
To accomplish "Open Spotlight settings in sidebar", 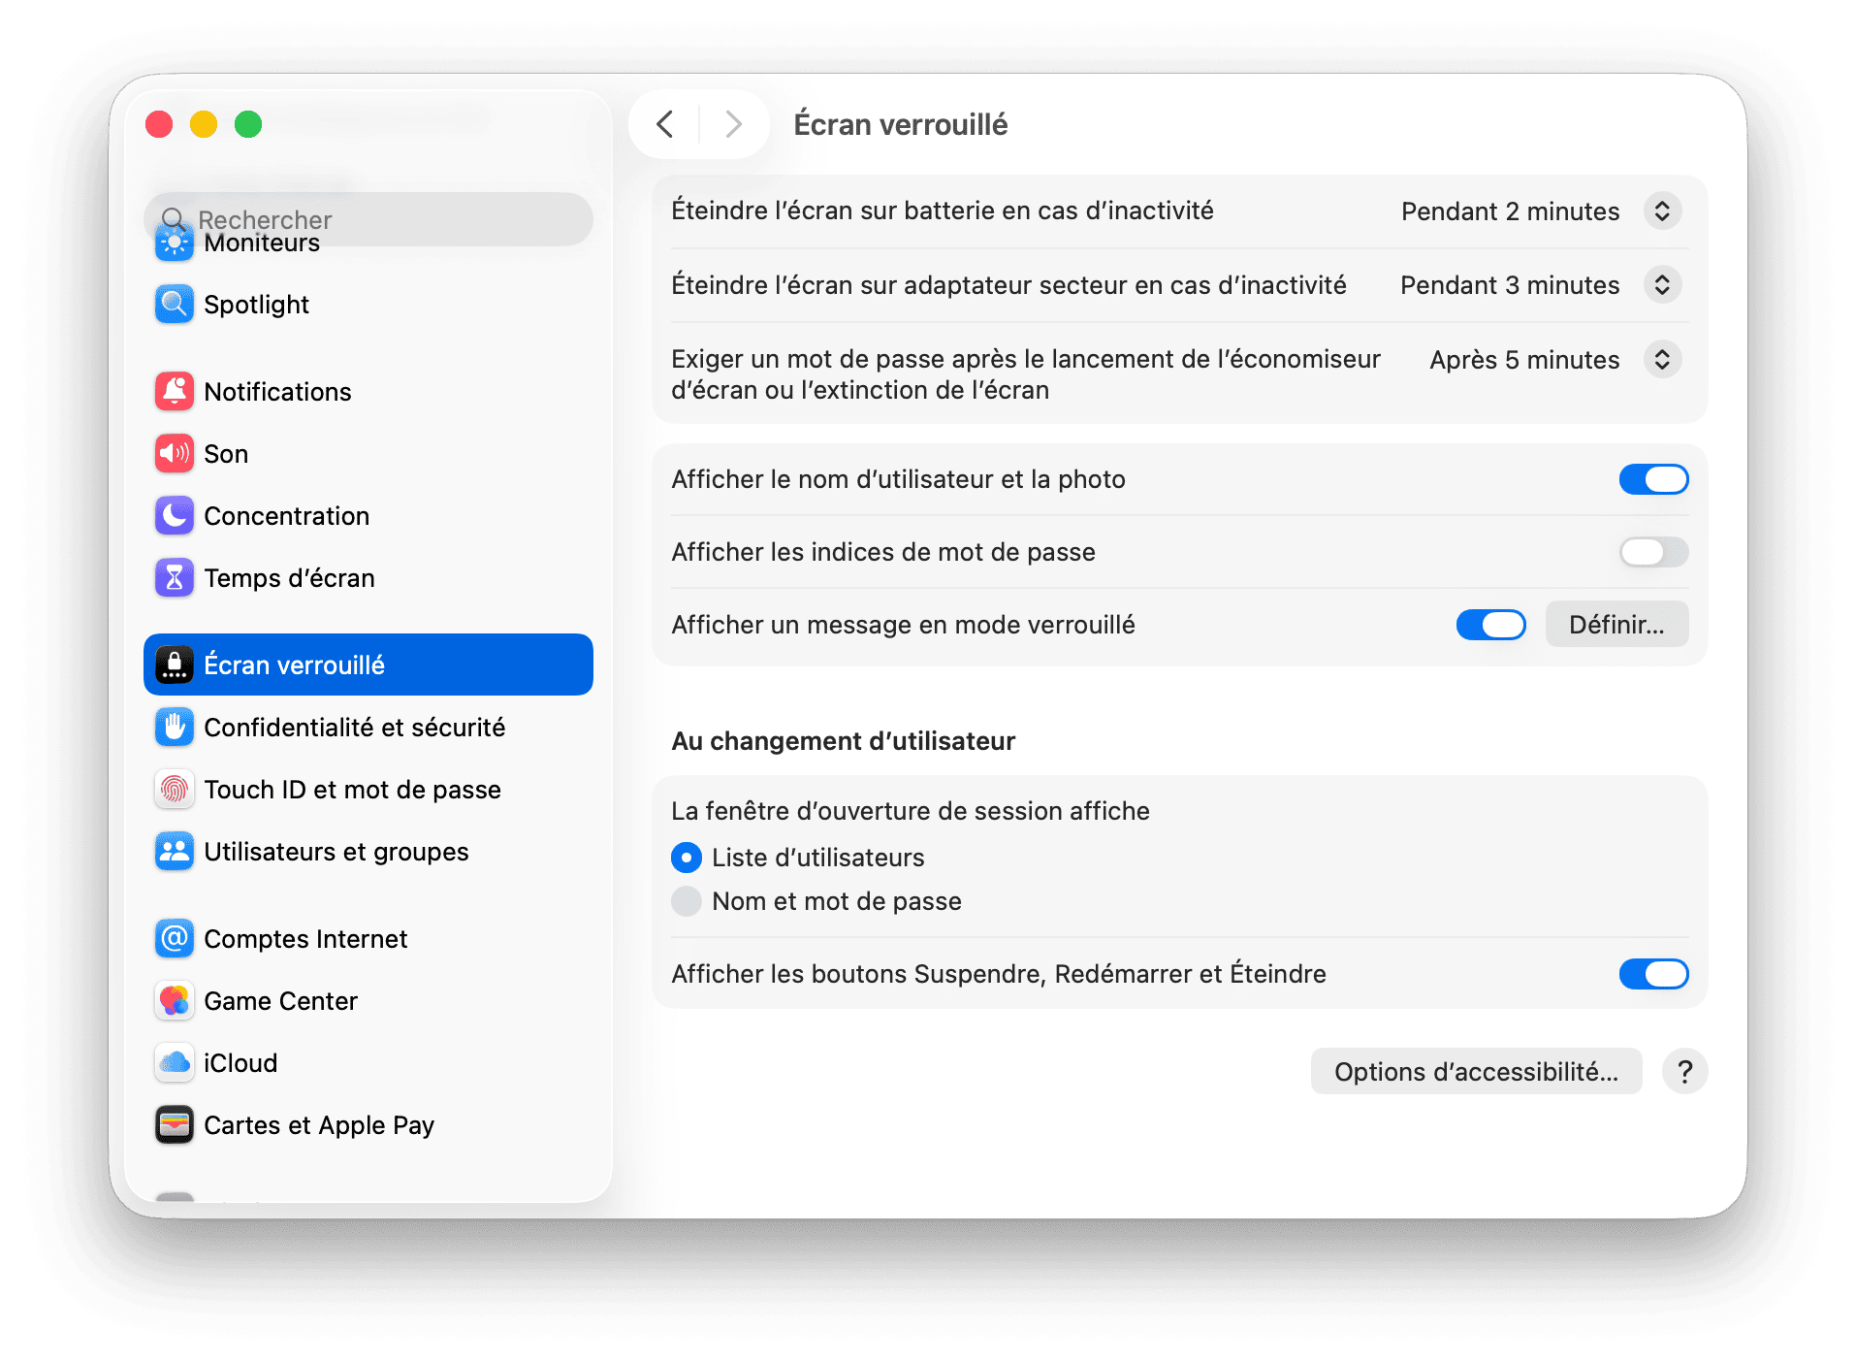I will click(x=256, y=304).
